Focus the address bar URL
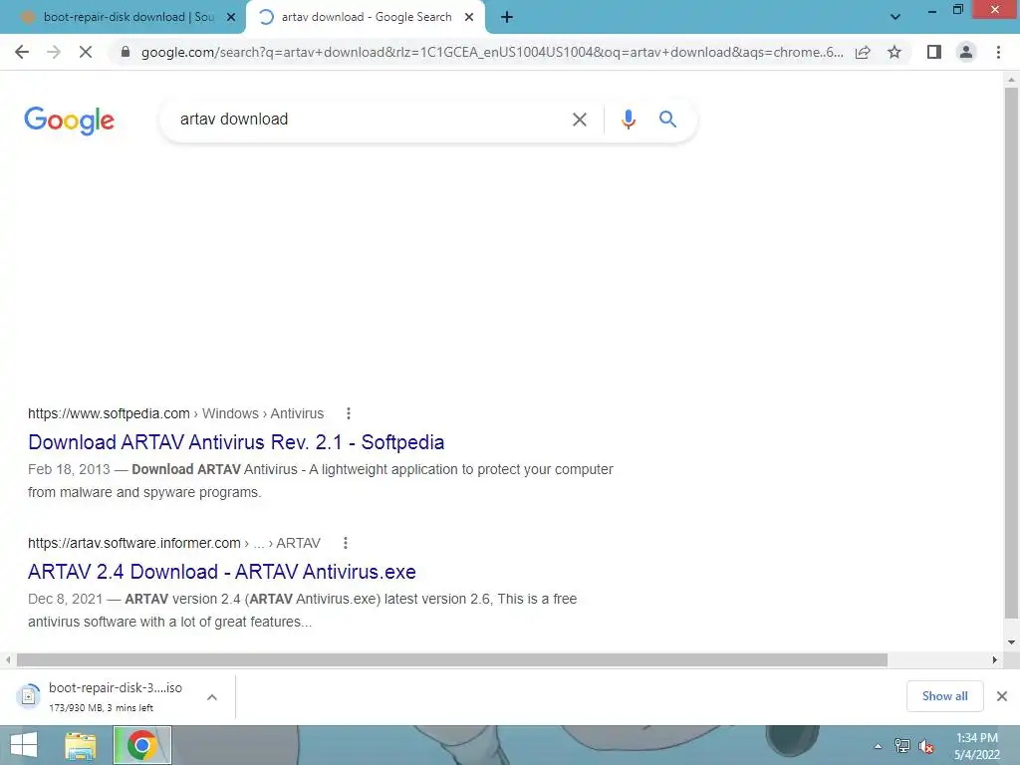 point(492,52)
